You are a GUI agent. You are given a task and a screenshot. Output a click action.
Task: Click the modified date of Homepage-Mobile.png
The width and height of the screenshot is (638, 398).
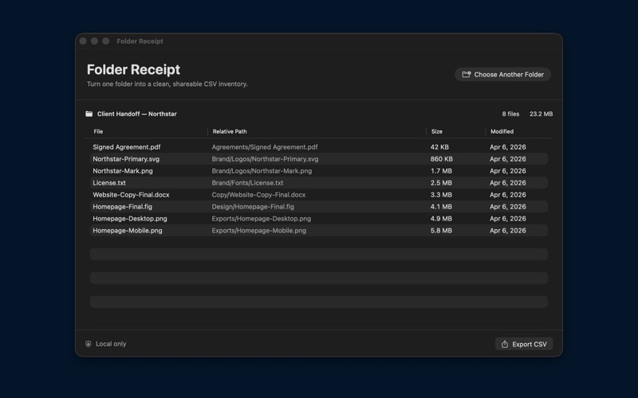coord(508,231)
